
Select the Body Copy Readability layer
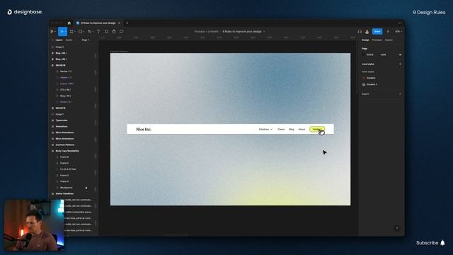click(67, 151)
